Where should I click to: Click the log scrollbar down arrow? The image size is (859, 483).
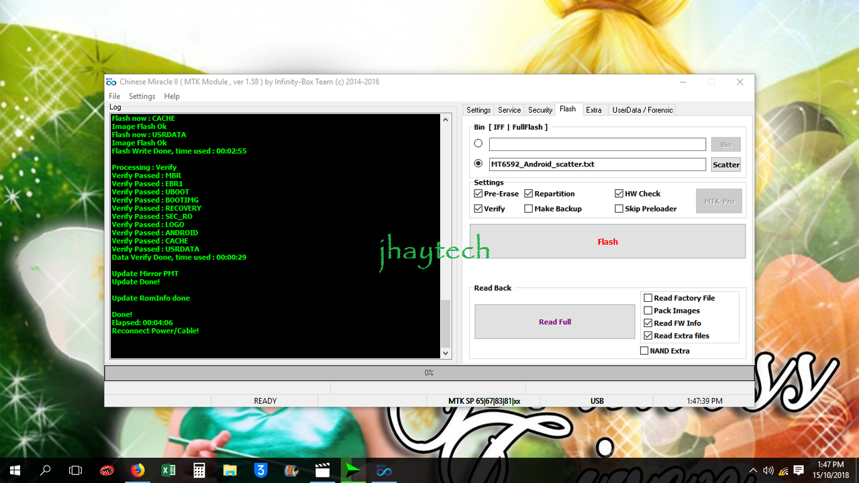pos(446,353)
